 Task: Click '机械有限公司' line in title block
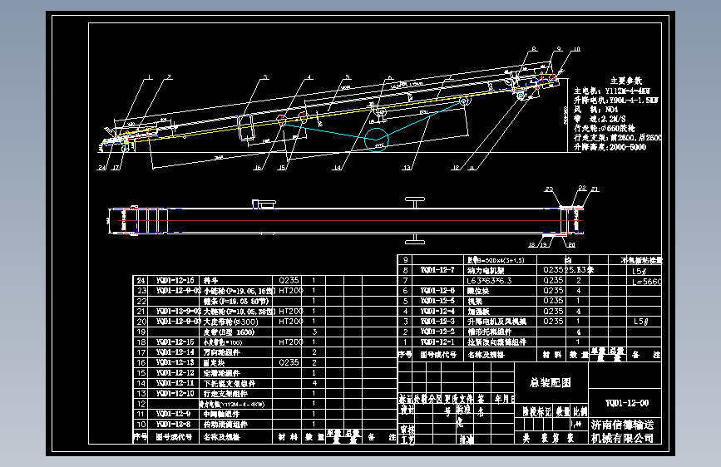(x=622, y=438)
